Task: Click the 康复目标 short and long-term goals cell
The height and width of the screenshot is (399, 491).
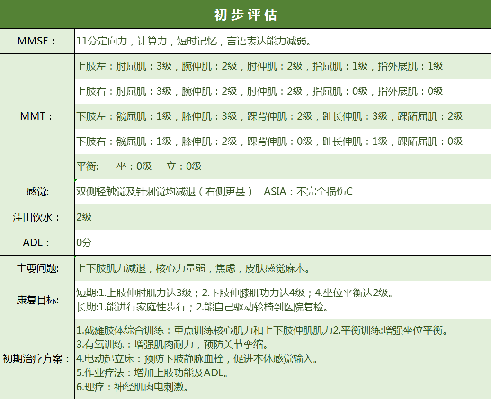Action: click(282, 300)
